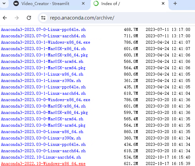
Task: Click the 621.2M size value
Action: point(131,164)
